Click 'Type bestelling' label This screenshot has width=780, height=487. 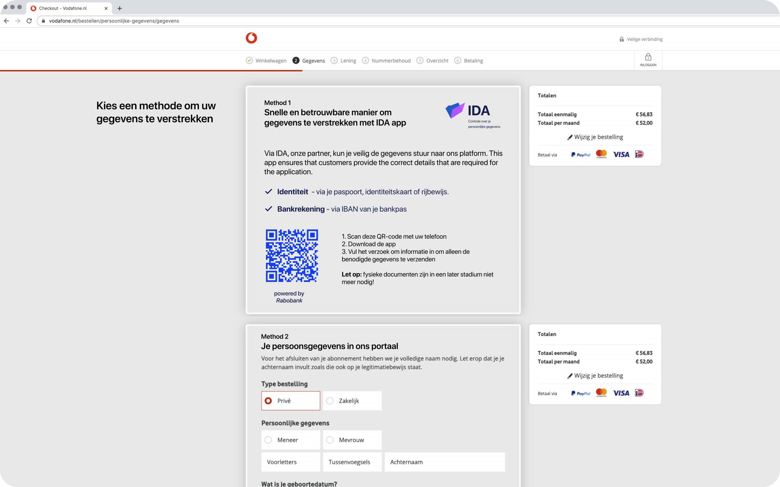[x=284, y=384]
